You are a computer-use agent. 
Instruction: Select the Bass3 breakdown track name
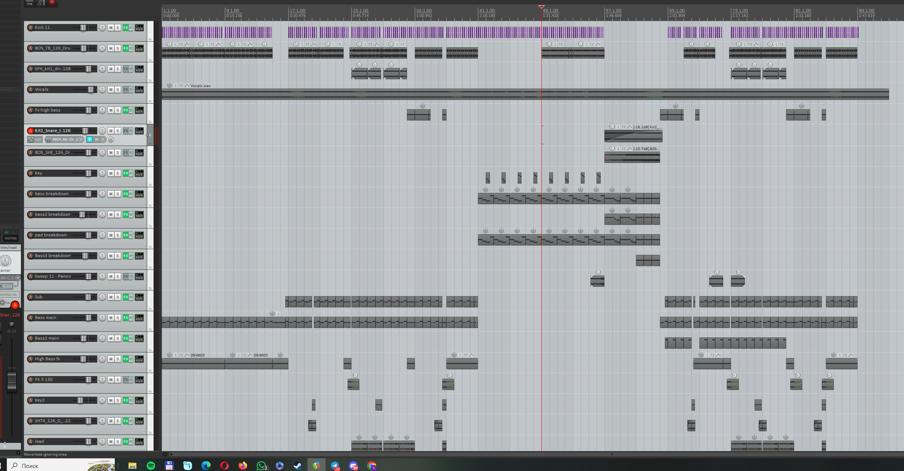click(x=53, y=256)
